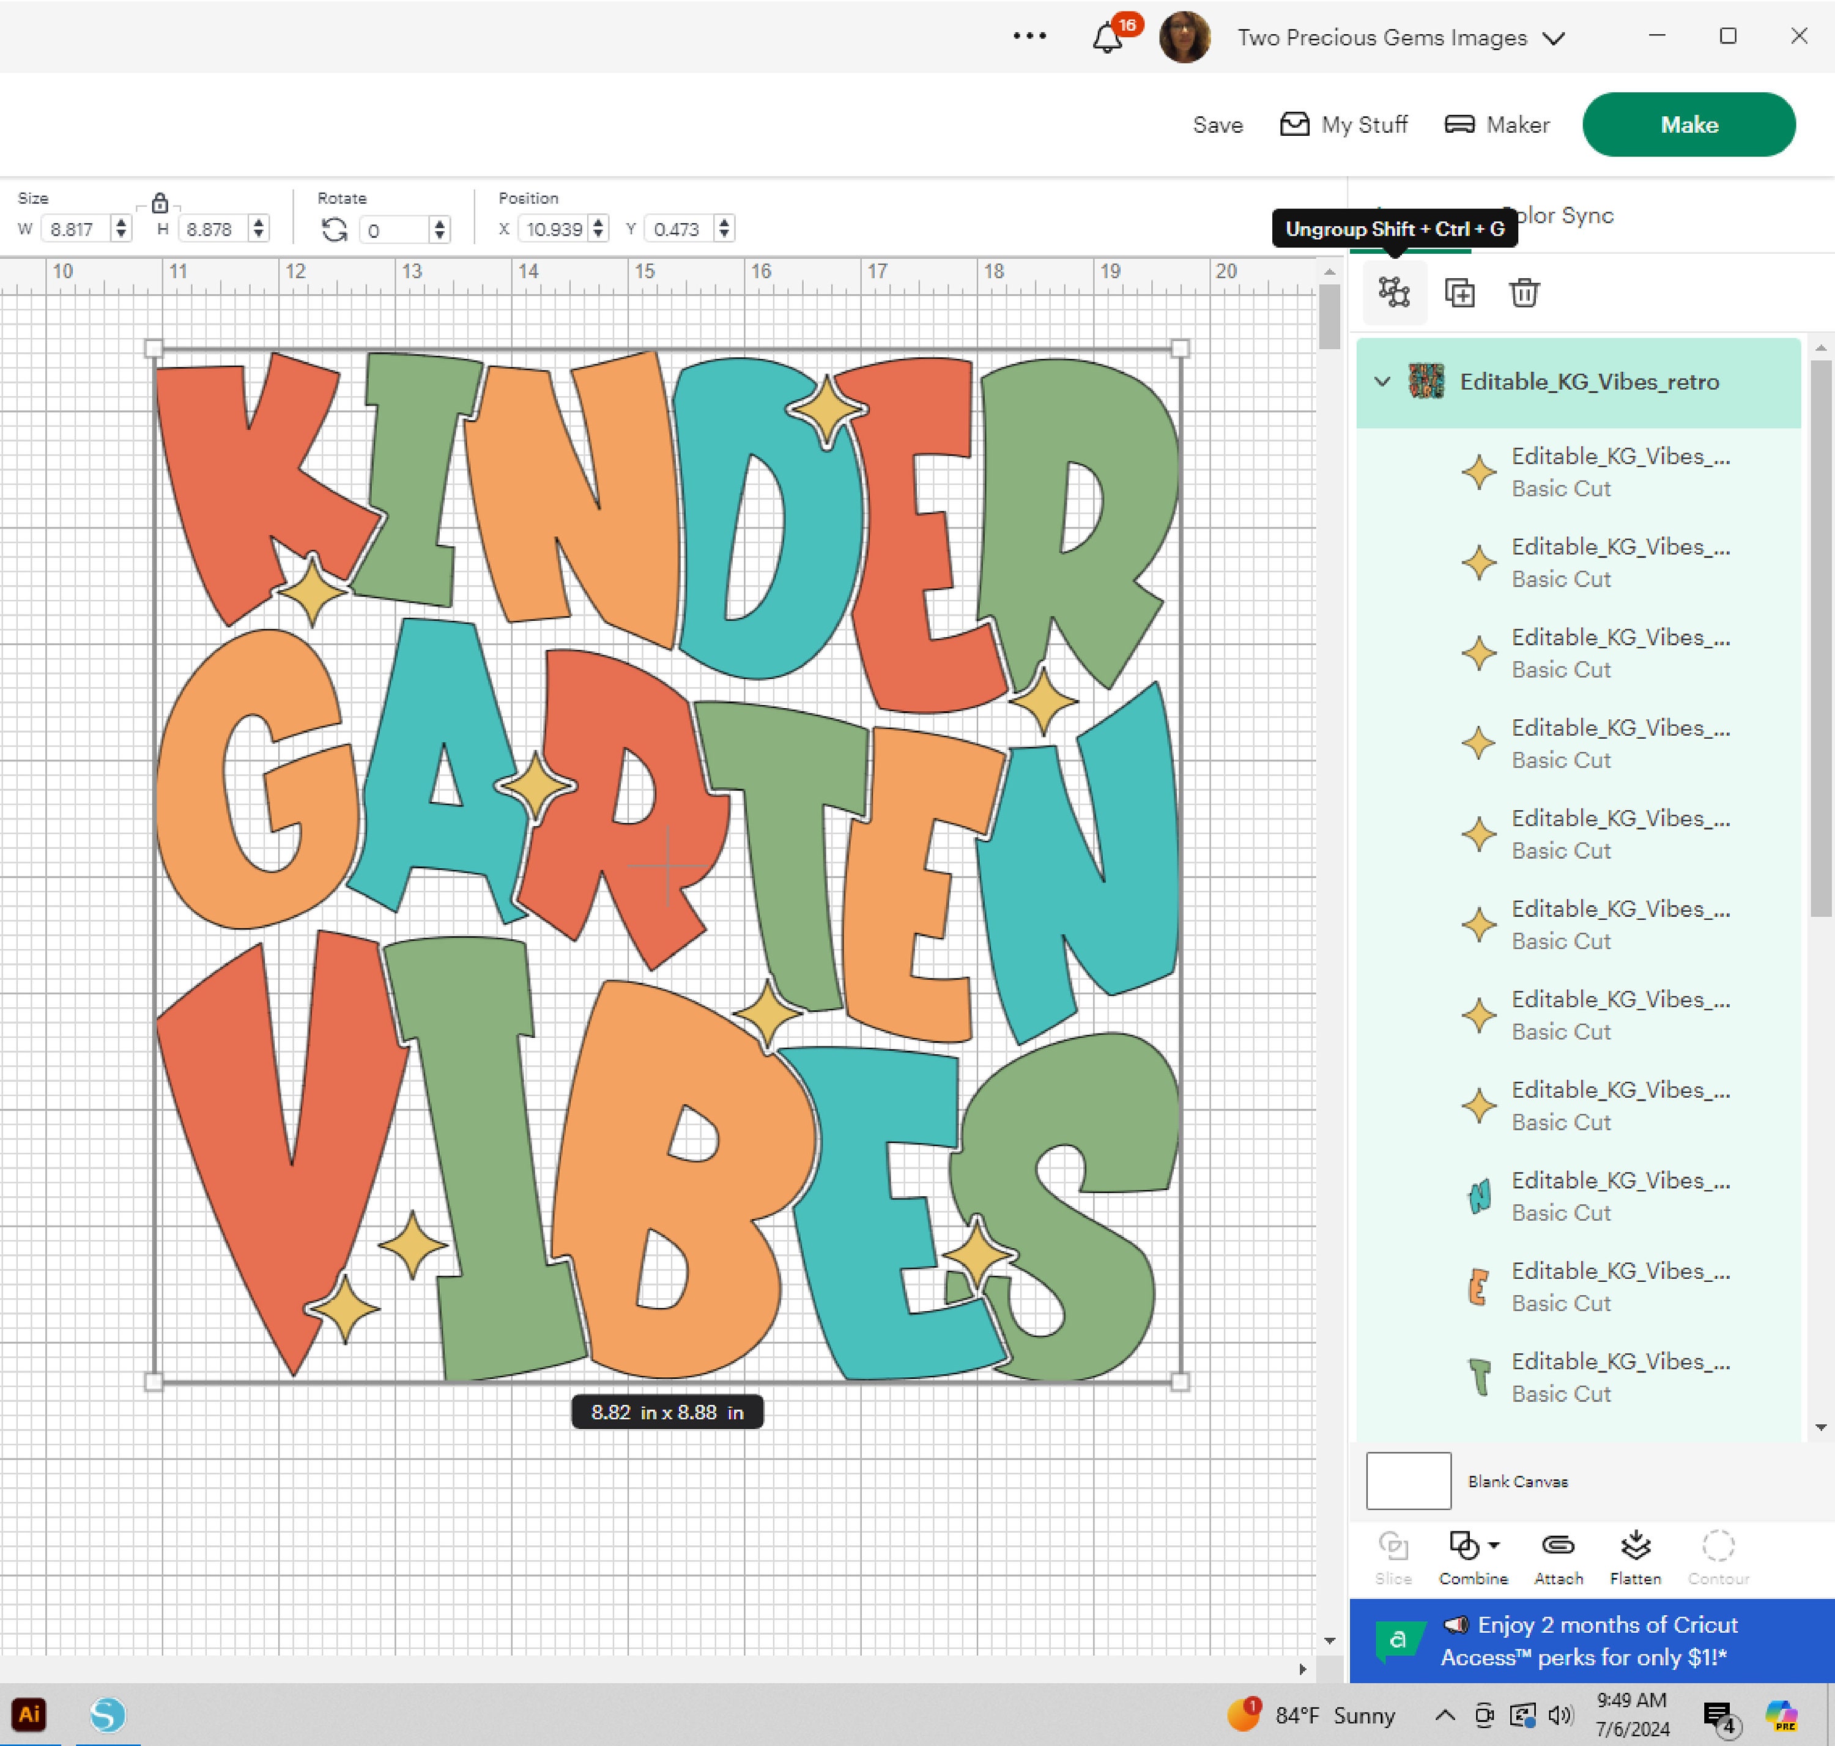1835x1746 pixels.
Task: Click the top-right selection handle on canvas
Action: pyautogui.click(x=1179, y=348)
